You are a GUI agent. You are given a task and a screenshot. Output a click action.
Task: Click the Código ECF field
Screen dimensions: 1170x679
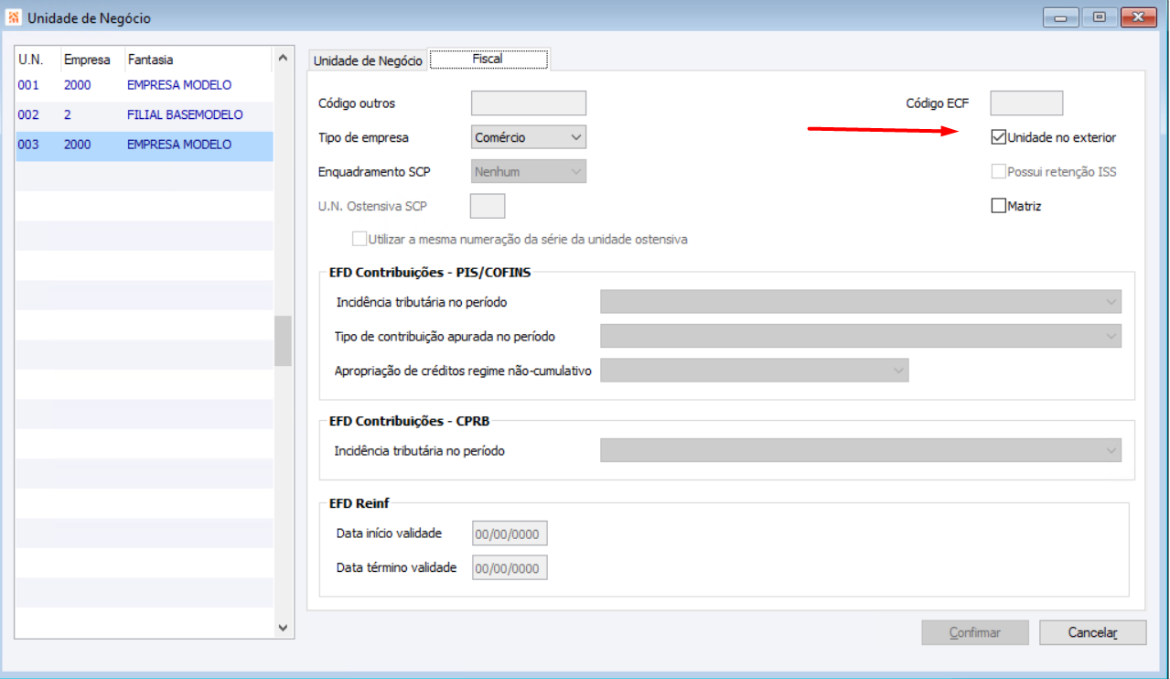coord(1026,103)
